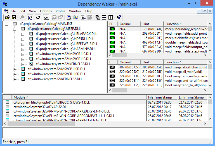The width and height of the screenshot is (215, 146).
Task: Open System Information via computer icon
Action: 69,18
